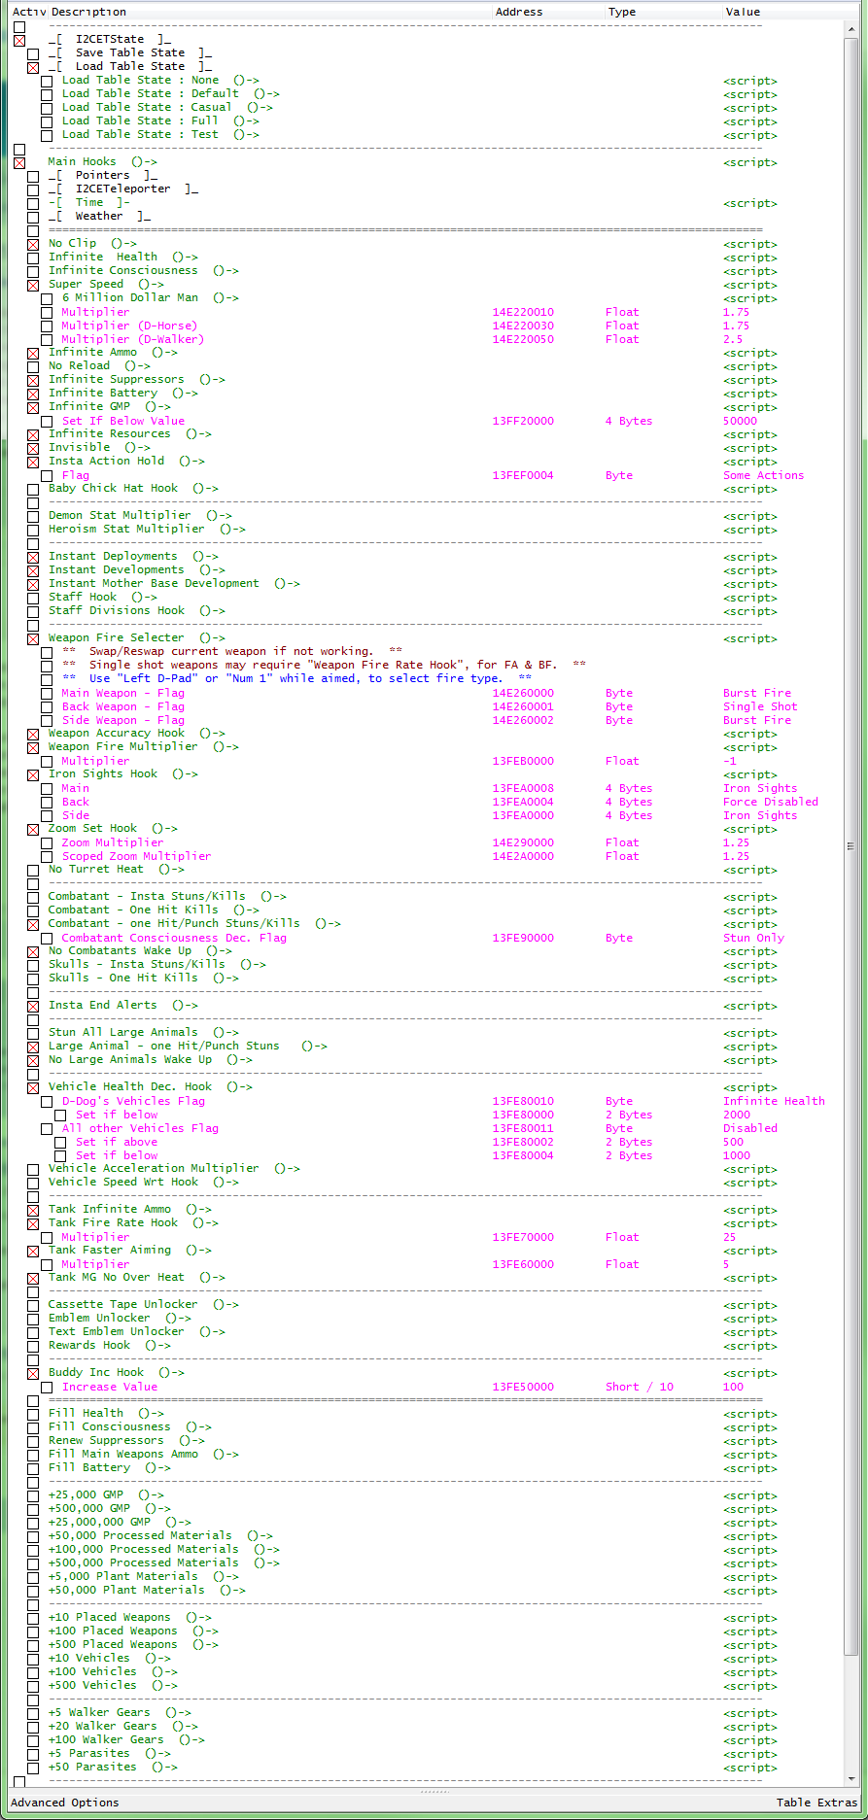
Task: Click the Increase Value entry's value 100
Action: (733, 1388)
